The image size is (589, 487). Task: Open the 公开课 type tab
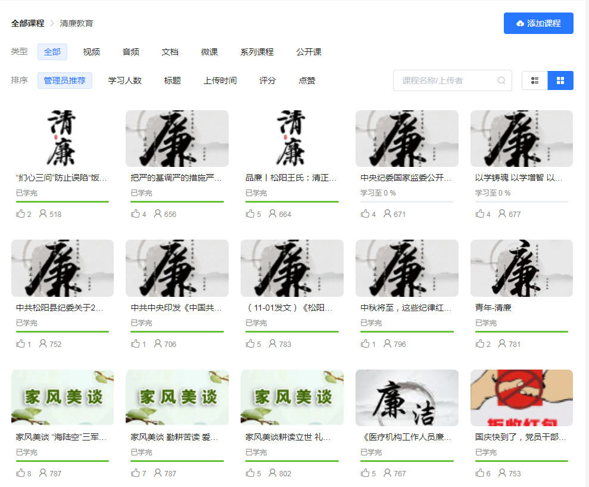pyautogui.click(x=308, y=52)
